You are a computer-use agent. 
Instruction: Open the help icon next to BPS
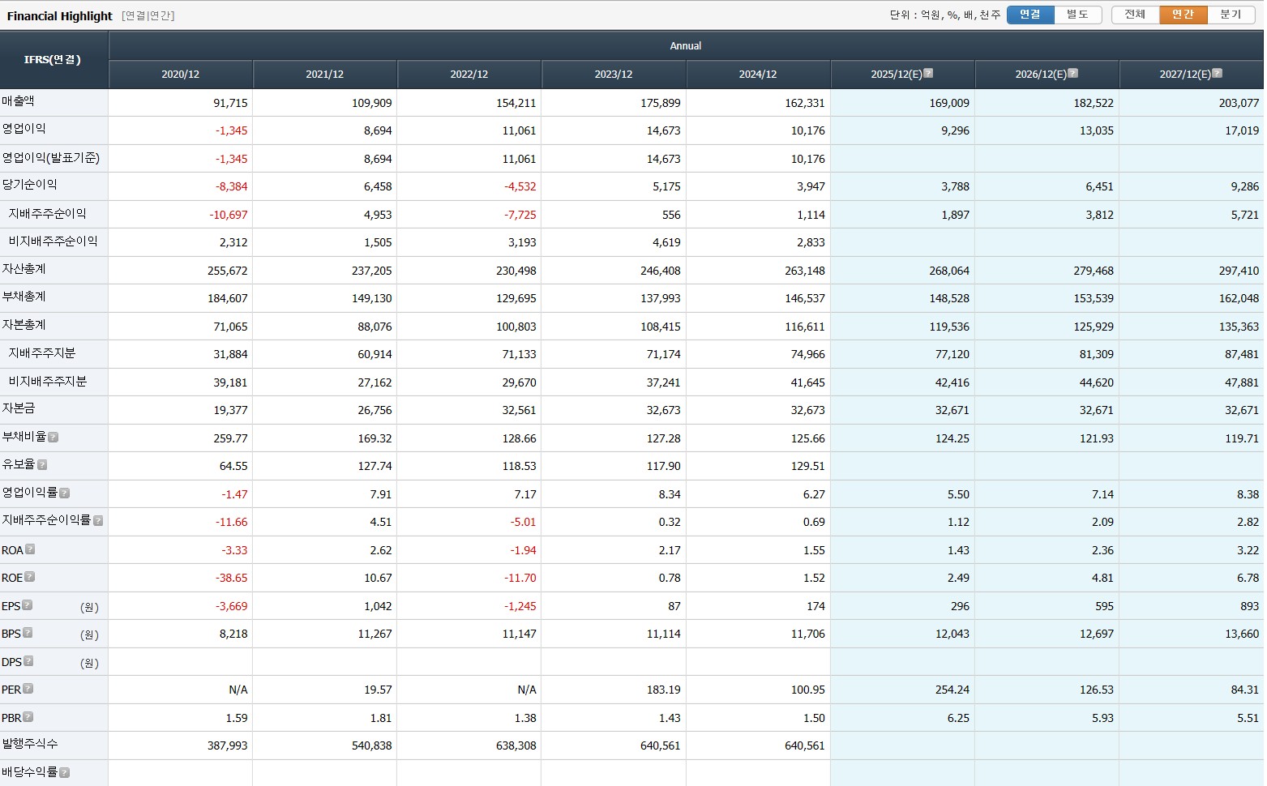point(28,633)
